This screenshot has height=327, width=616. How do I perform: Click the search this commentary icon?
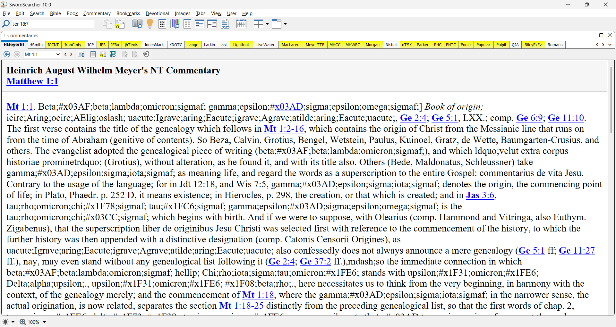113,54
